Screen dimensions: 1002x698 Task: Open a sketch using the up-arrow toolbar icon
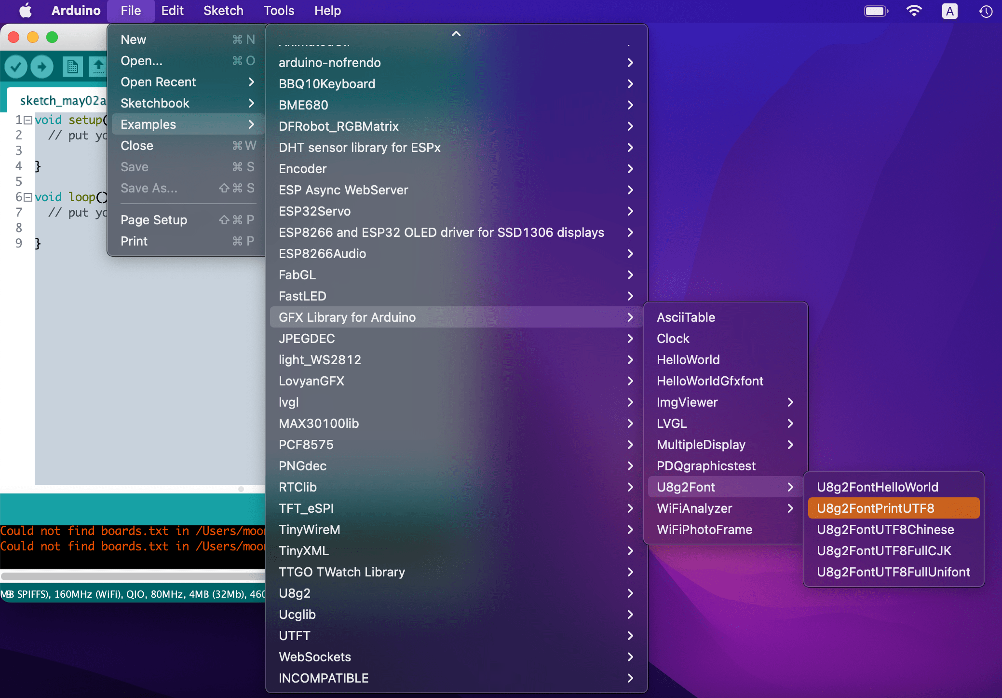[98, 66]
